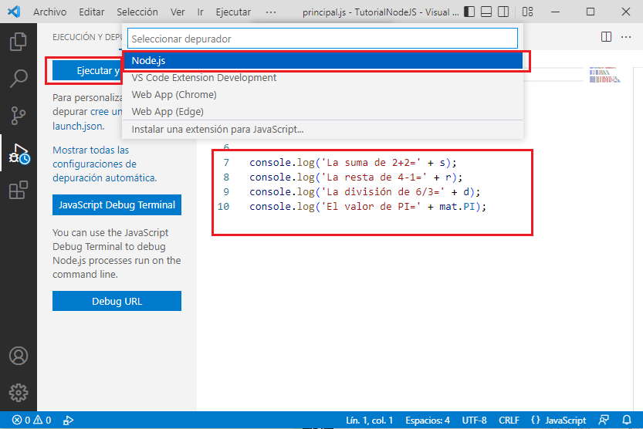
Task: Open Customize Layout icon
Action: (x=528, y=12)
